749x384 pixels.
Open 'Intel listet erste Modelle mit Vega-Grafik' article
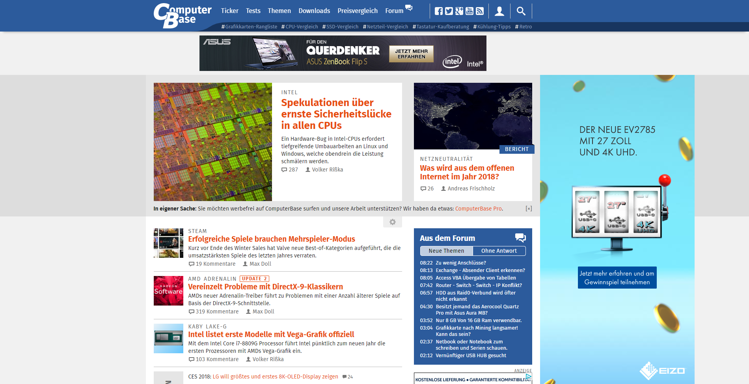tap(271, 334)
